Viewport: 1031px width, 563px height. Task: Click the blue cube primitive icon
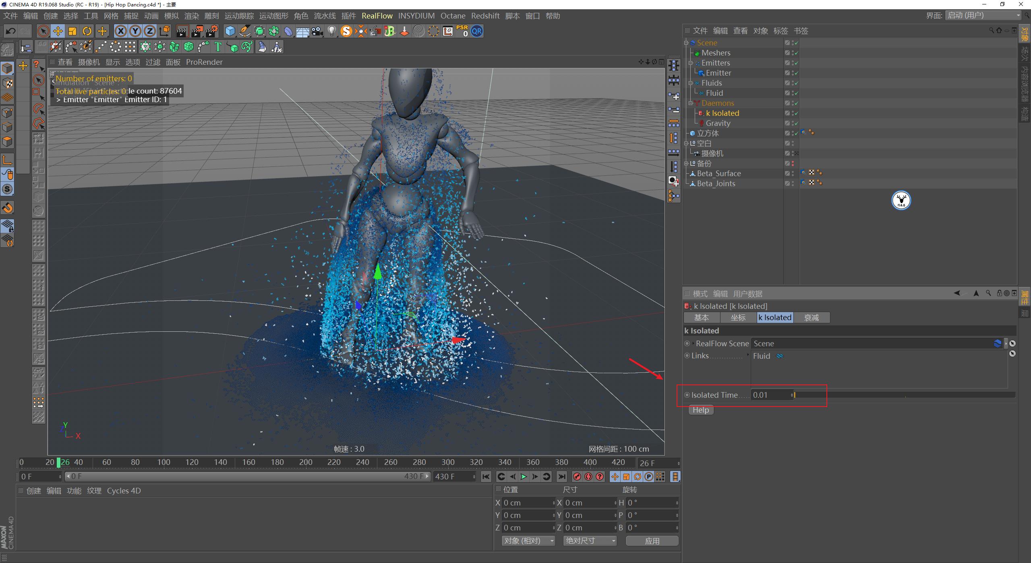click(x=230, y=31)
